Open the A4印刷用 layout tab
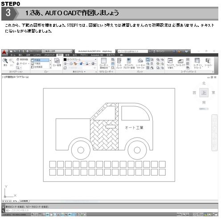The width and height of the screenshot is (221, 219). 24,201
